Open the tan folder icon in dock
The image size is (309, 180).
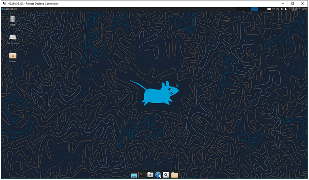coord(174,175)
